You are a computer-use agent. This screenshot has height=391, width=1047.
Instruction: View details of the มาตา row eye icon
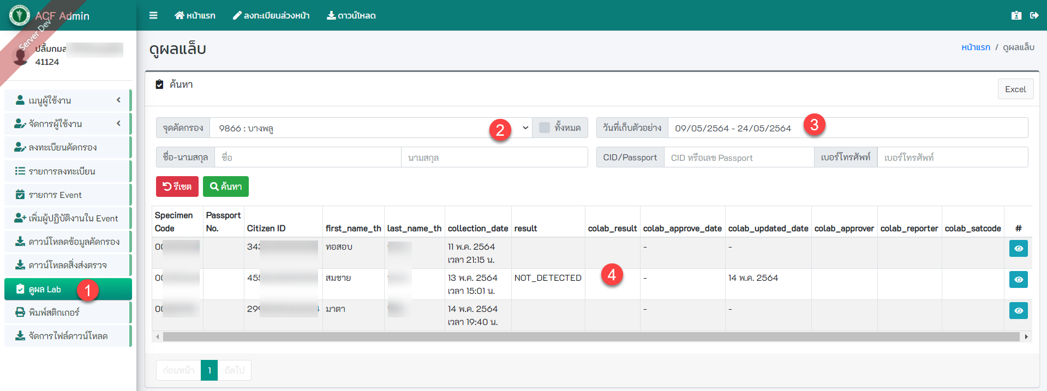(x=1018, y=311)
